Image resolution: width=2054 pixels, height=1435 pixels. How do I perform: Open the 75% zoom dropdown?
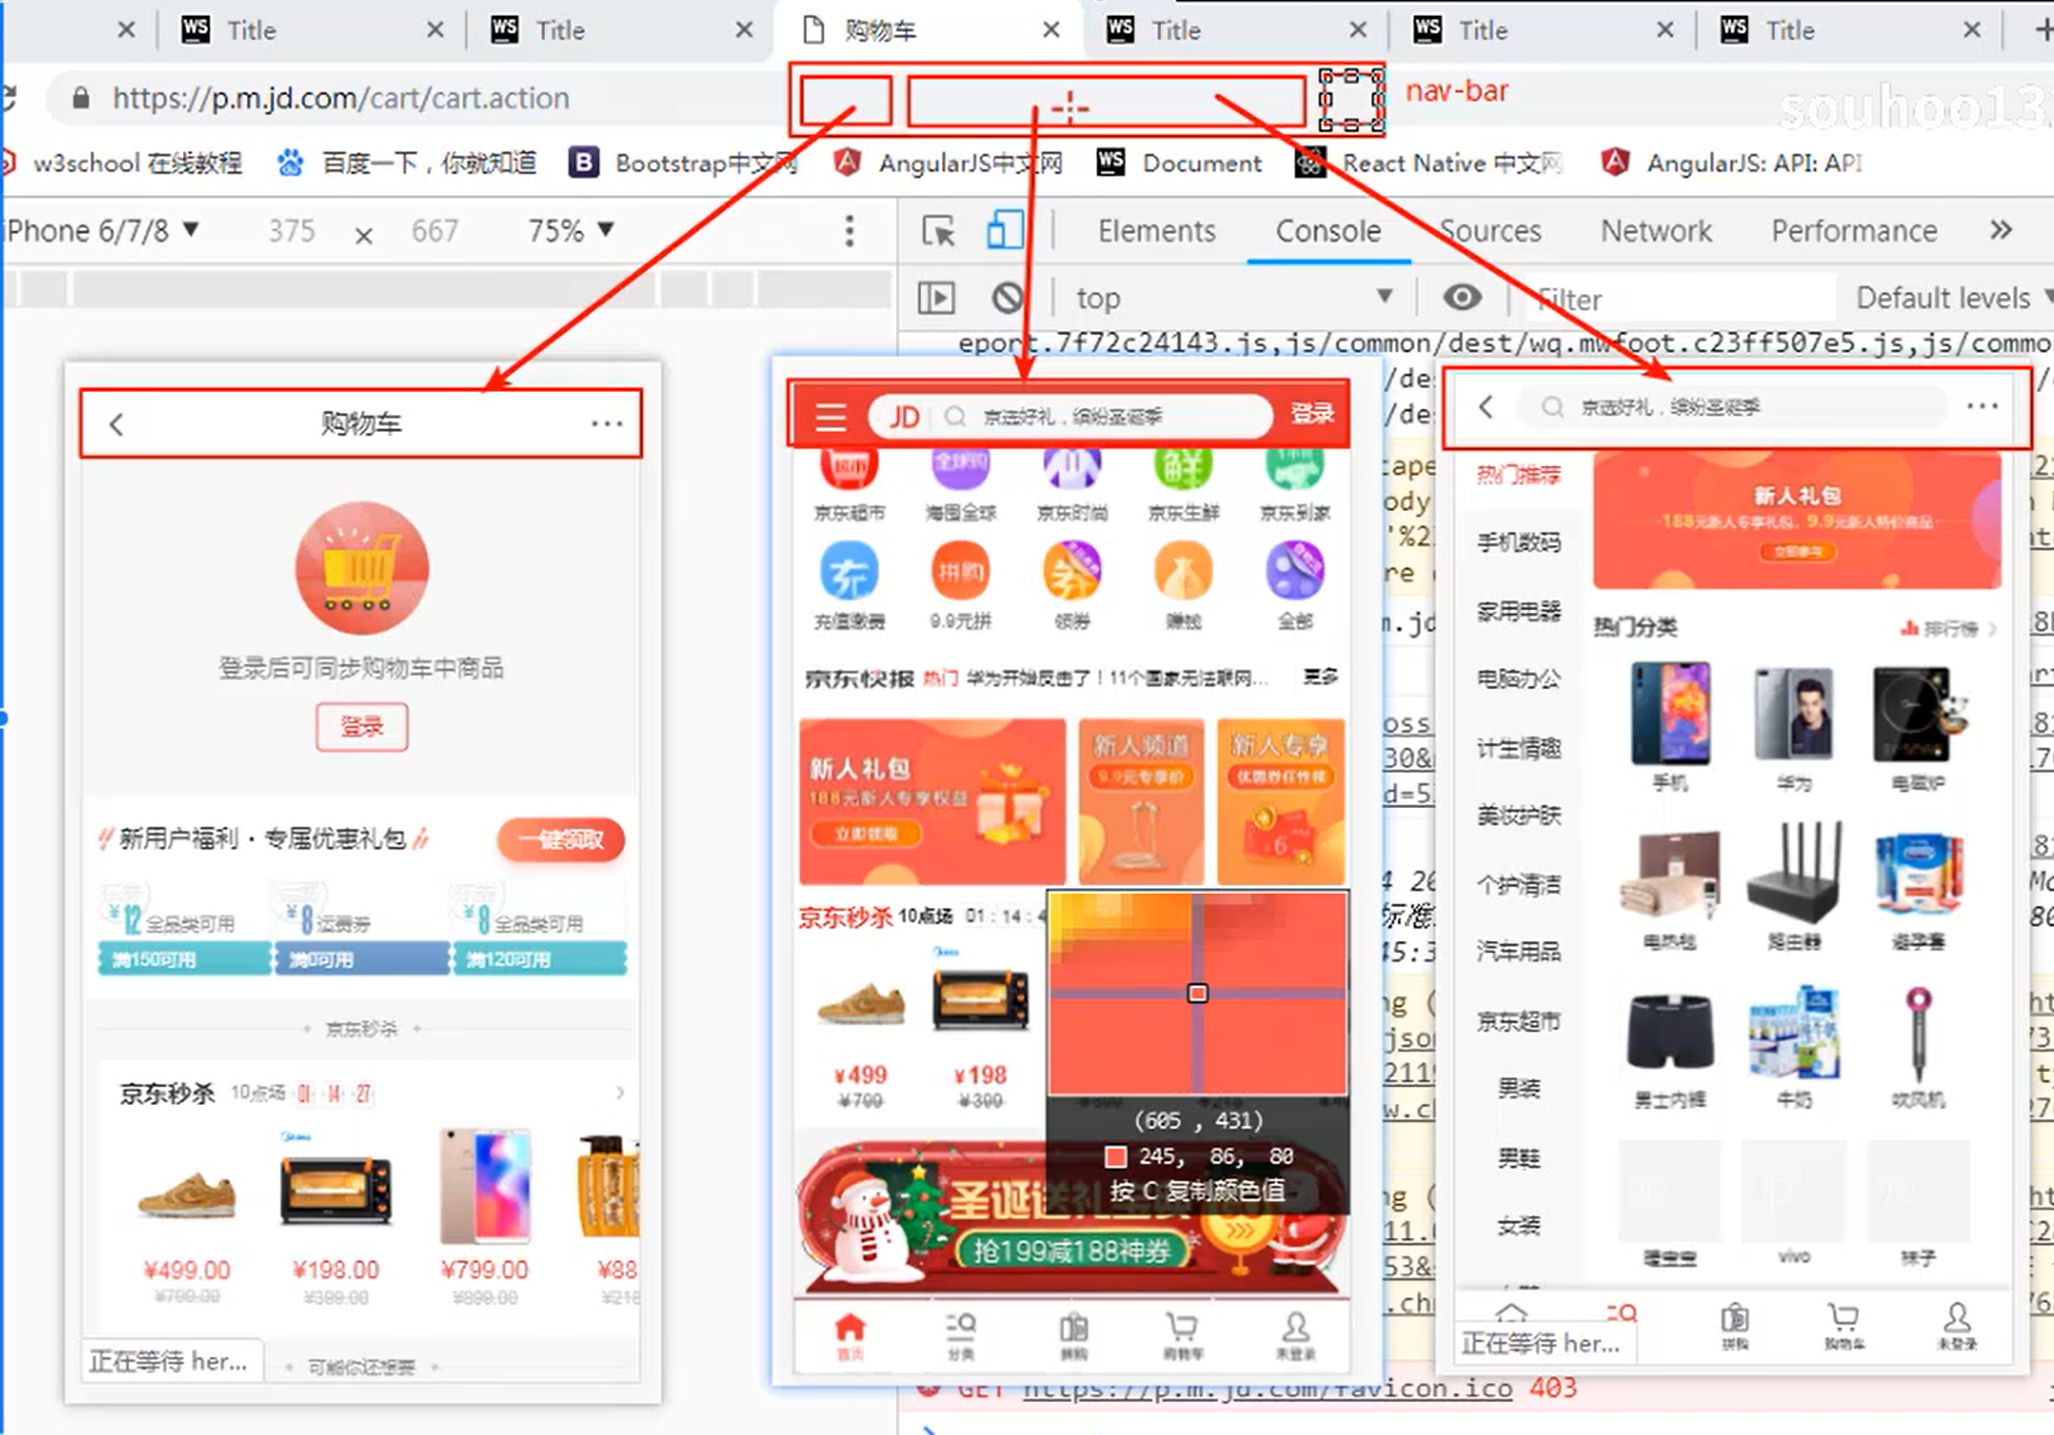(x=571, y=231)
